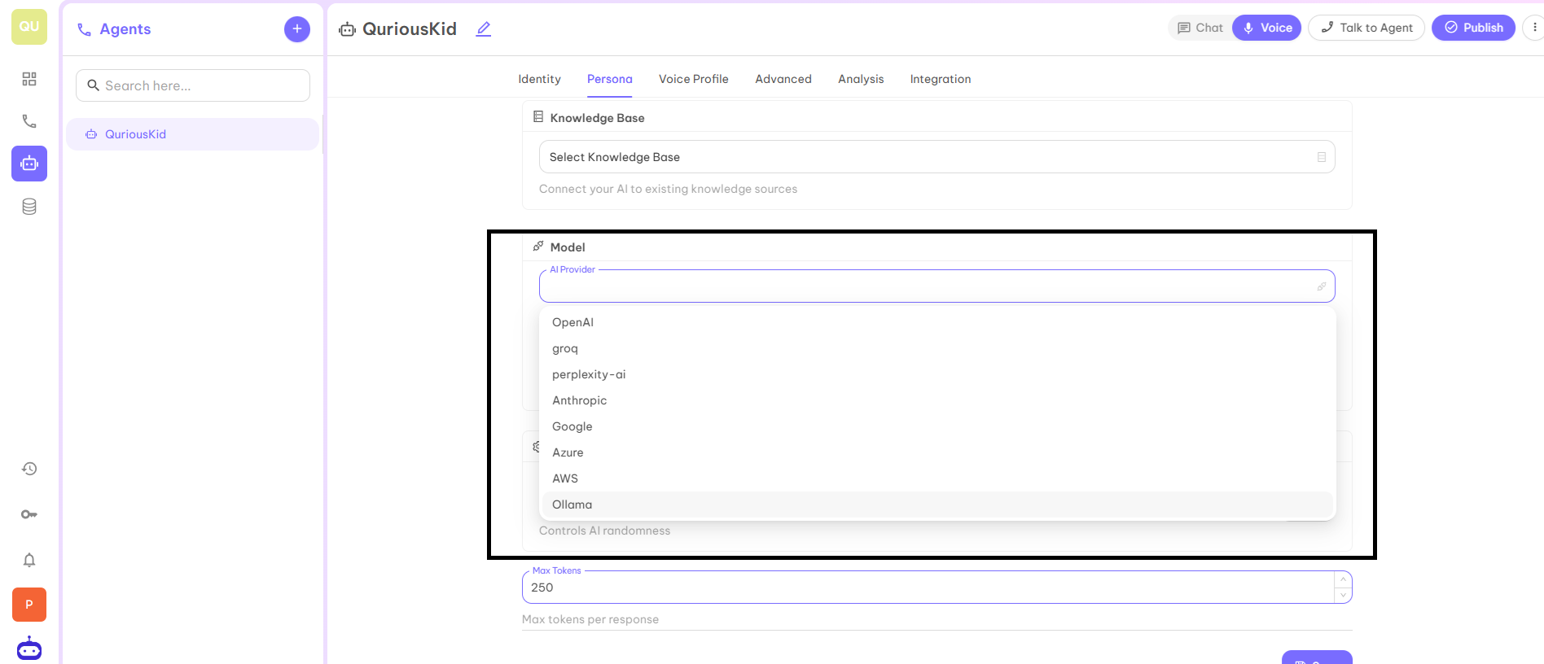Click the Talk to Agent button

coord(1366,28)
